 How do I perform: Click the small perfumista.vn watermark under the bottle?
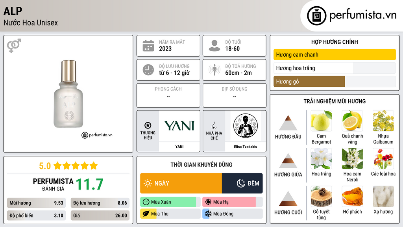[x=97, y=135]
